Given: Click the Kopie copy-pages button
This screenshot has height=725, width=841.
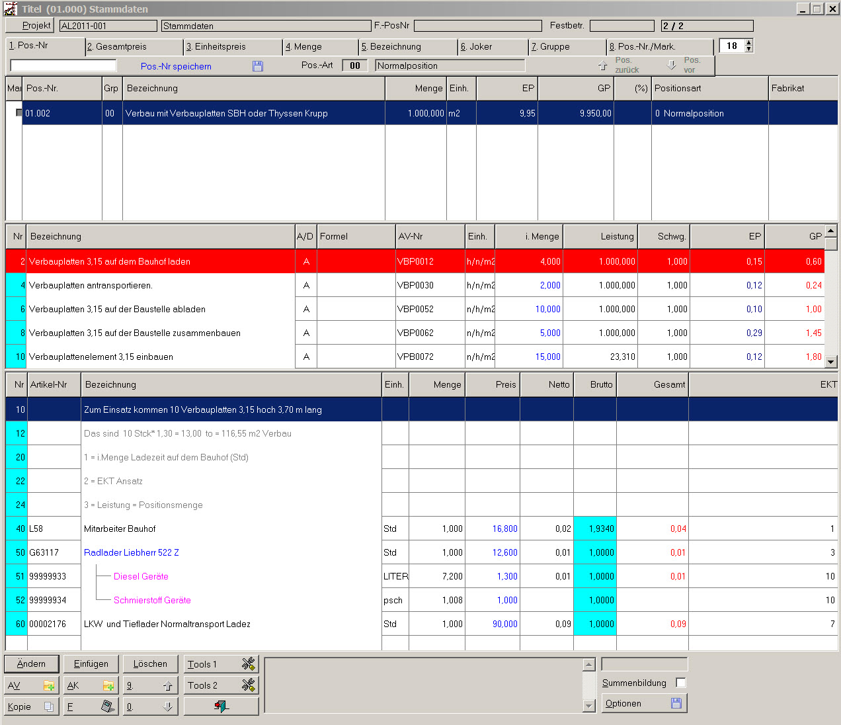Looking at the screenshot, I should pyautogui.click(x=31, y=706).
